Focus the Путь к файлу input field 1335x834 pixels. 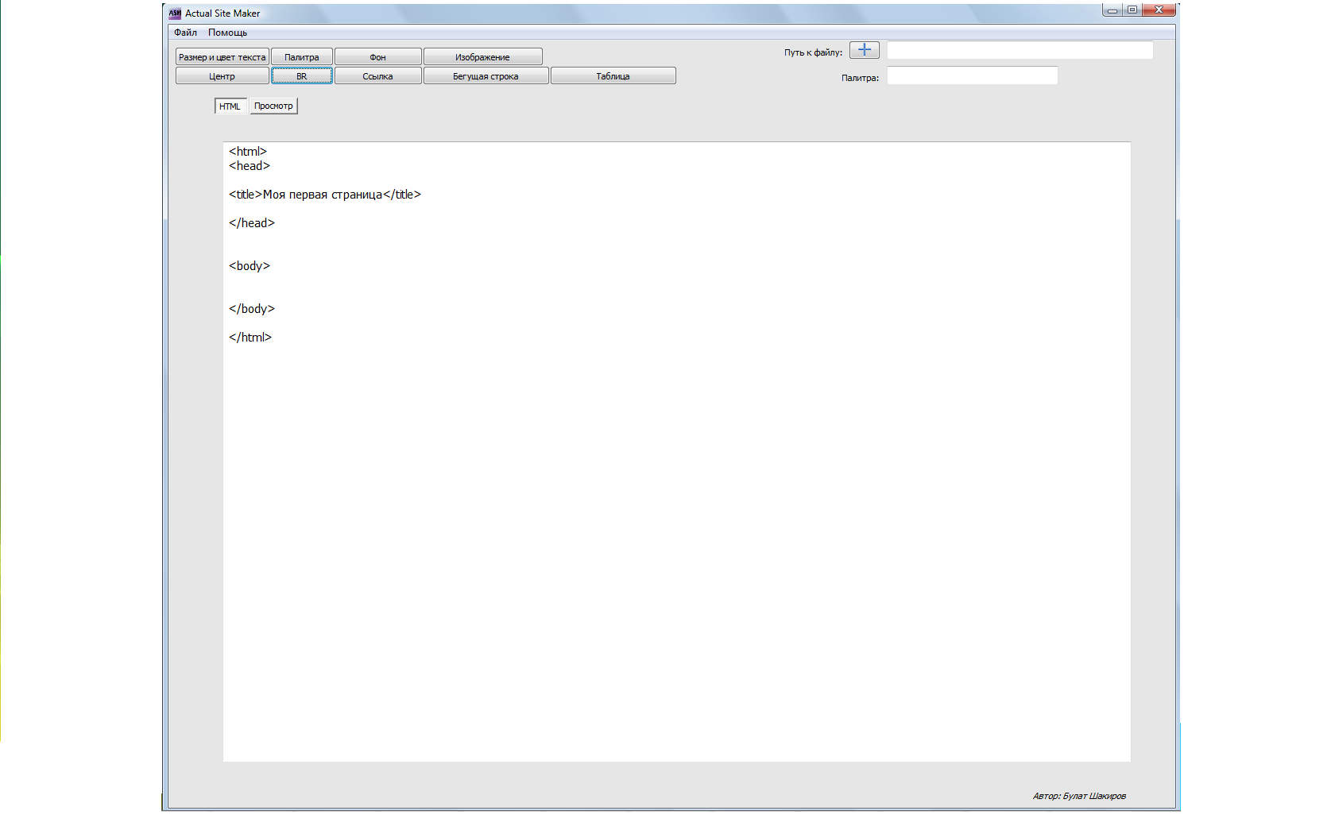click(x=1020, y=50)
